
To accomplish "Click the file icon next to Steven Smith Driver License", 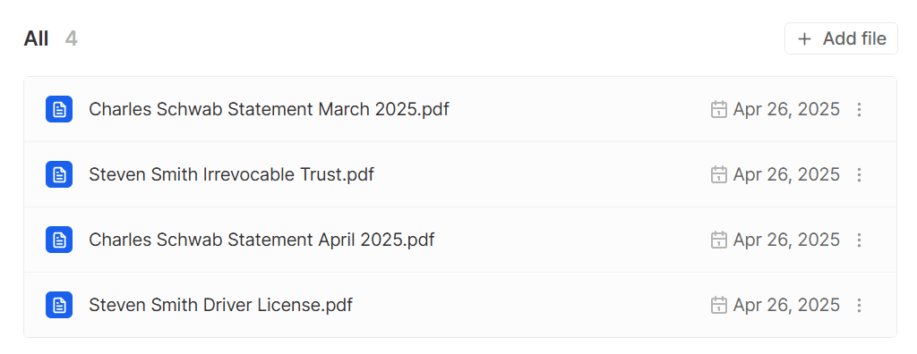I will [59, 305].
